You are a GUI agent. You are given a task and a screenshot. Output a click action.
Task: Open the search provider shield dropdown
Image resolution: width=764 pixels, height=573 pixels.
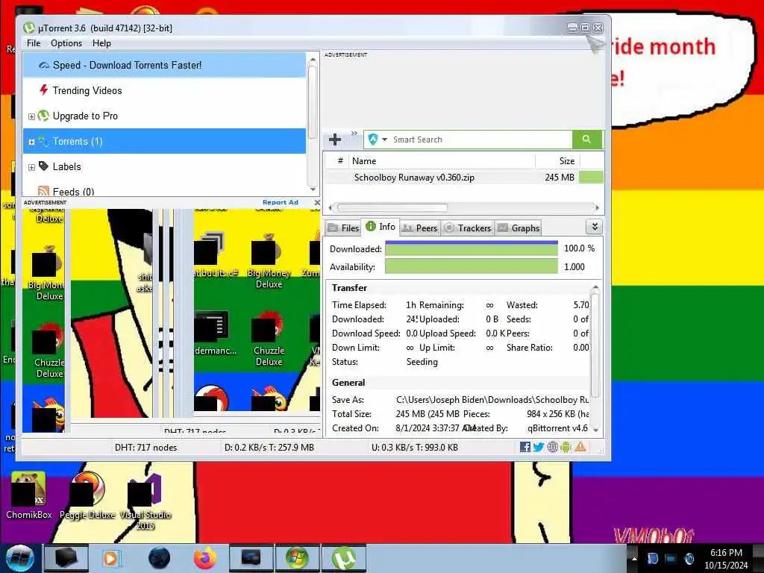(x=377, y=140)
